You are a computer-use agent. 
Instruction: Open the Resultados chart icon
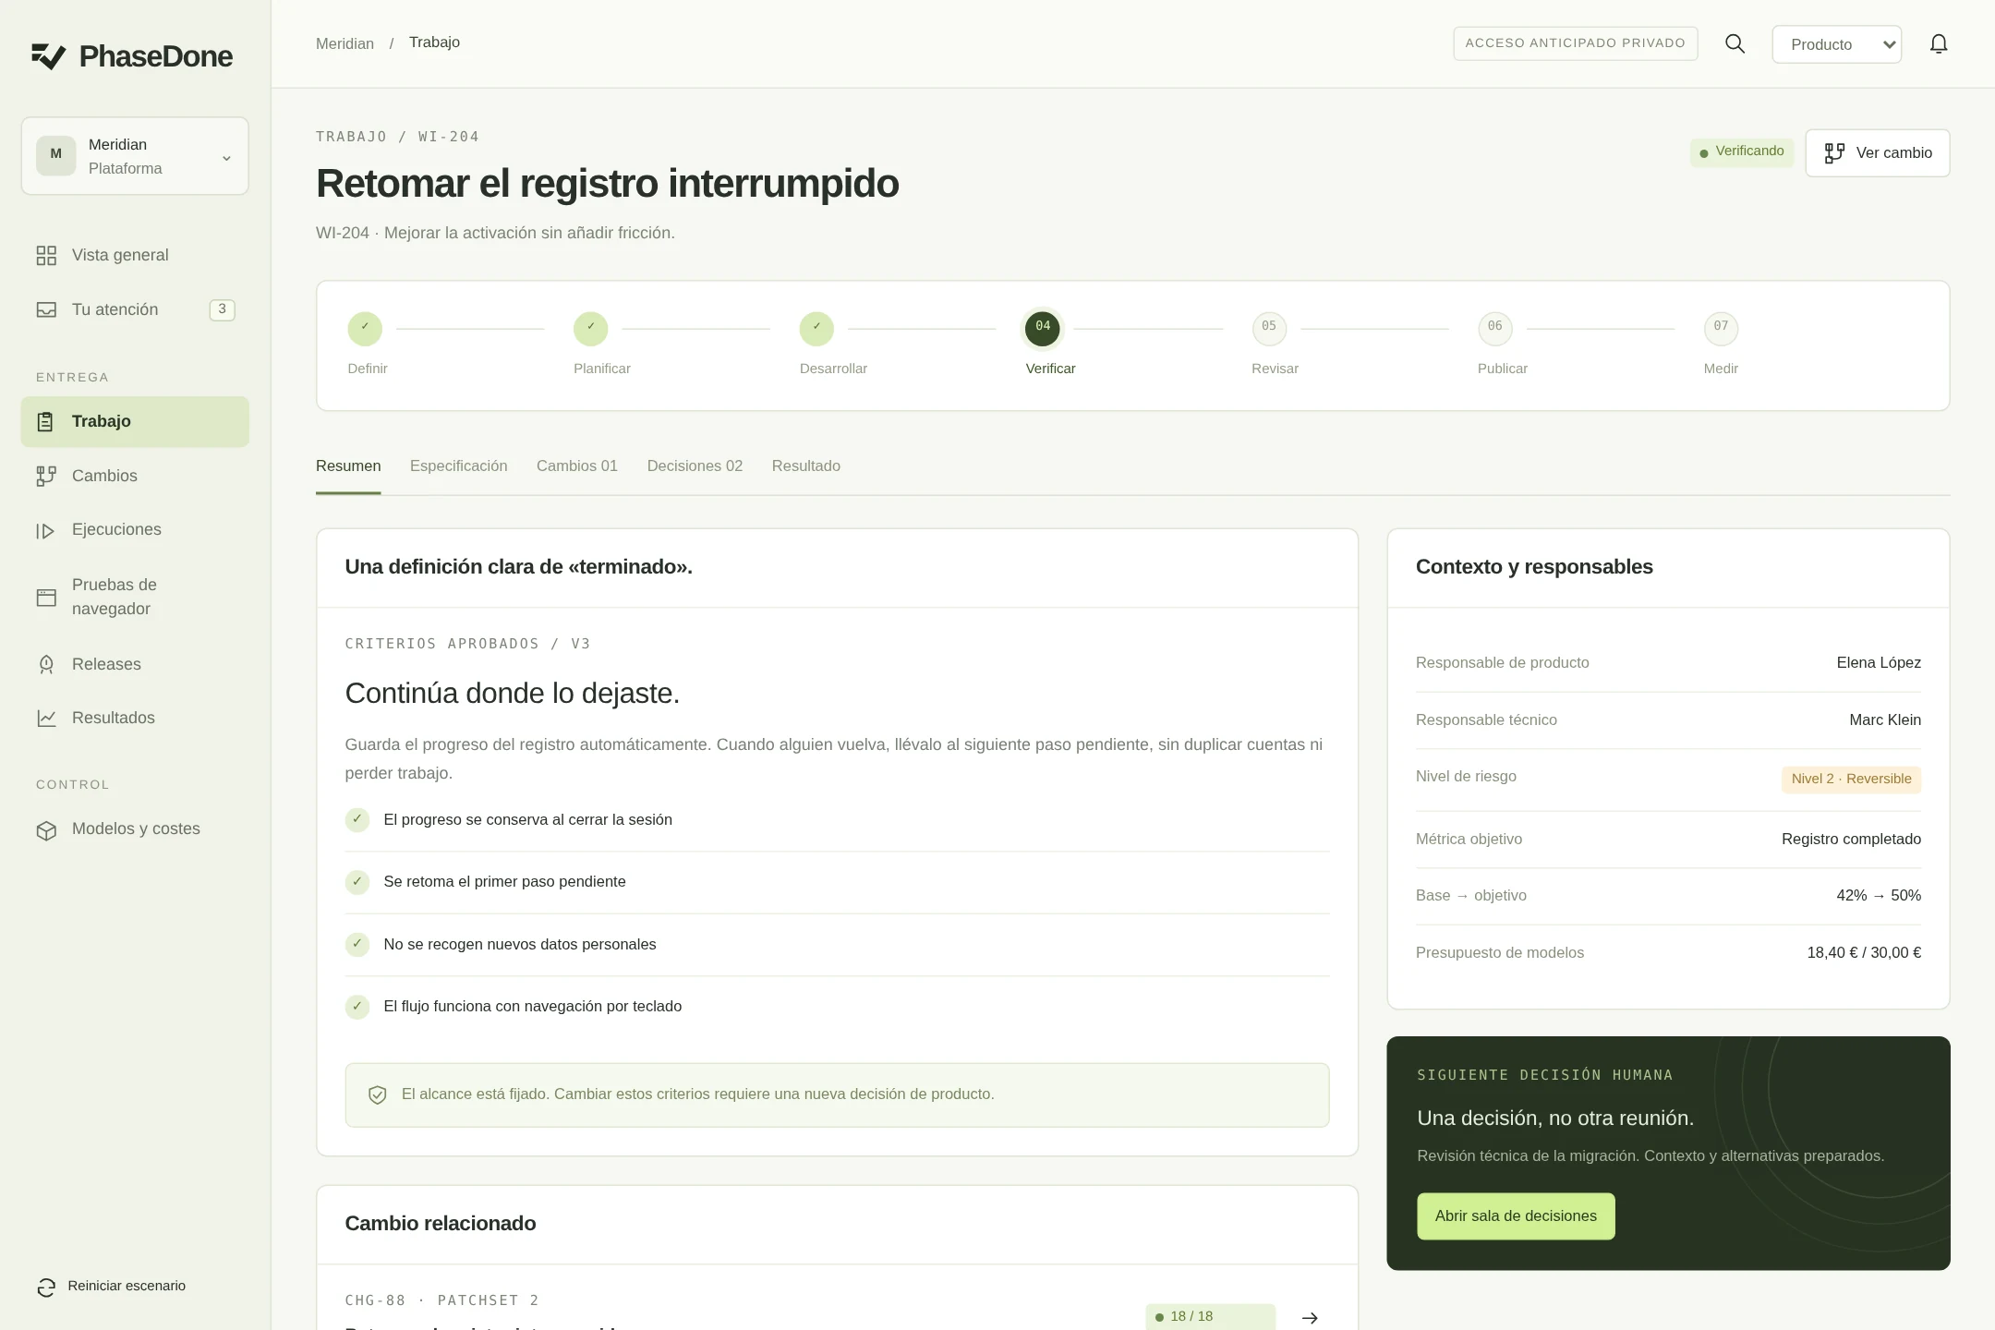point(46,719)
